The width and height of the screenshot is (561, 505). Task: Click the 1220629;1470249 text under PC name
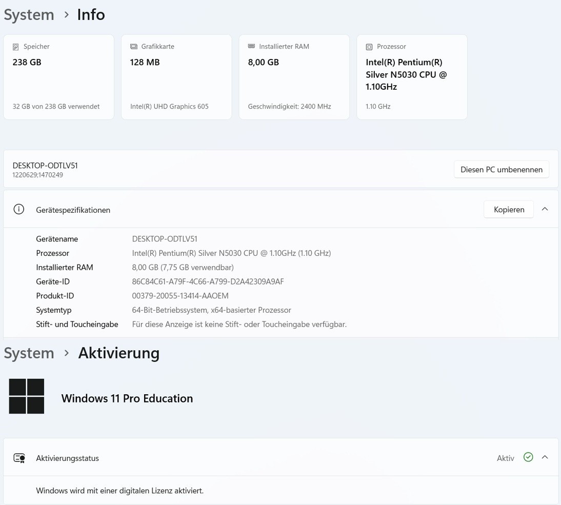point(37,175)
